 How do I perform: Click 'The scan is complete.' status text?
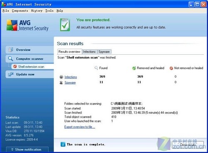pos(86,144)
